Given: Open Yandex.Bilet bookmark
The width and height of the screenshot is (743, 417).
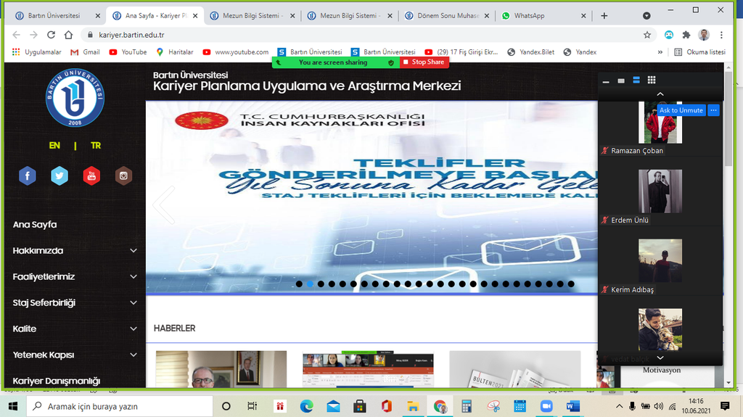Looking at the screenshot, I should pyautogui.click(x=530, y=52).
